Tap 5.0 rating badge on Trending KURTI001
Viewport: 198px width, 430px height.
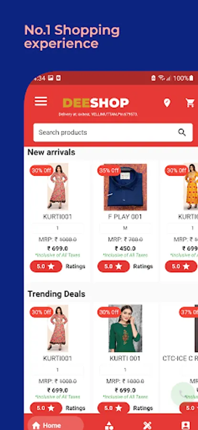[46, 408]
